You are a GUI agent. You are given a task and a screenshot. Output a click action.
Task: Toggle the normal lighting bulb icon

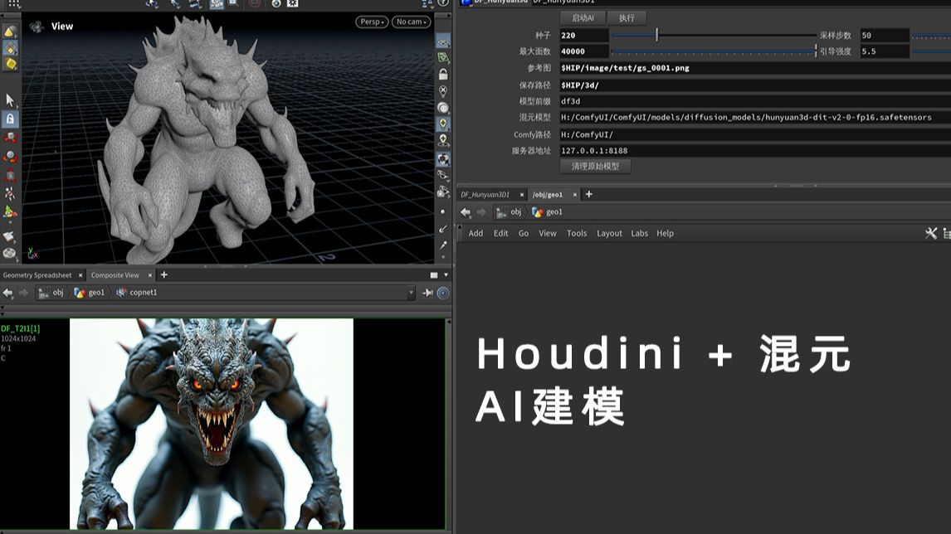(x=443, y=124)
